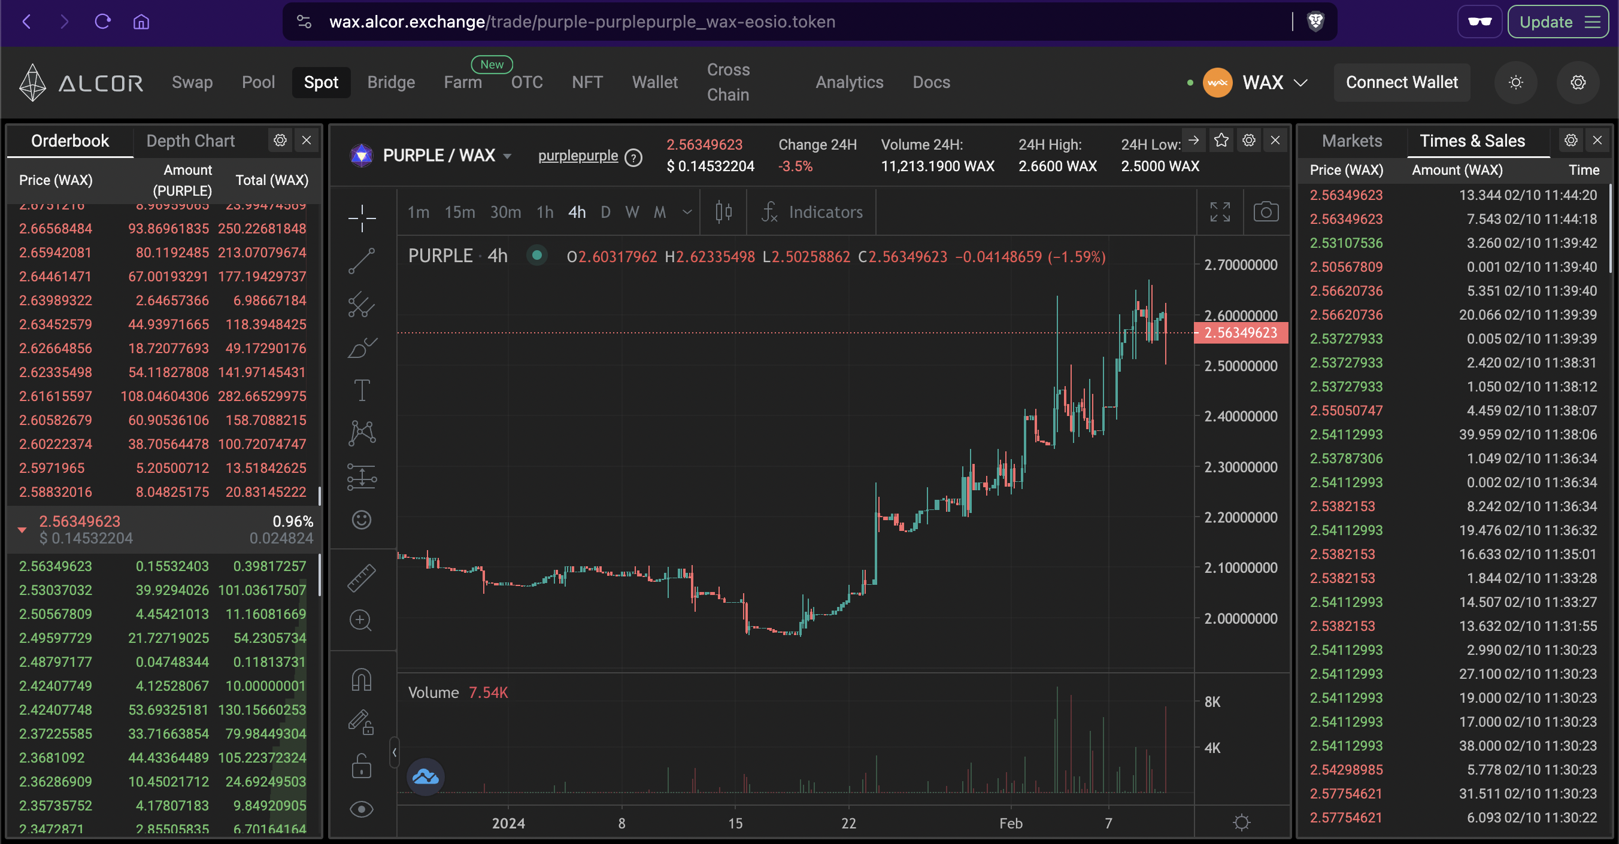Click the Brave shields icon in address bar
This screenshot has height=844, width=1619.
1315,22
